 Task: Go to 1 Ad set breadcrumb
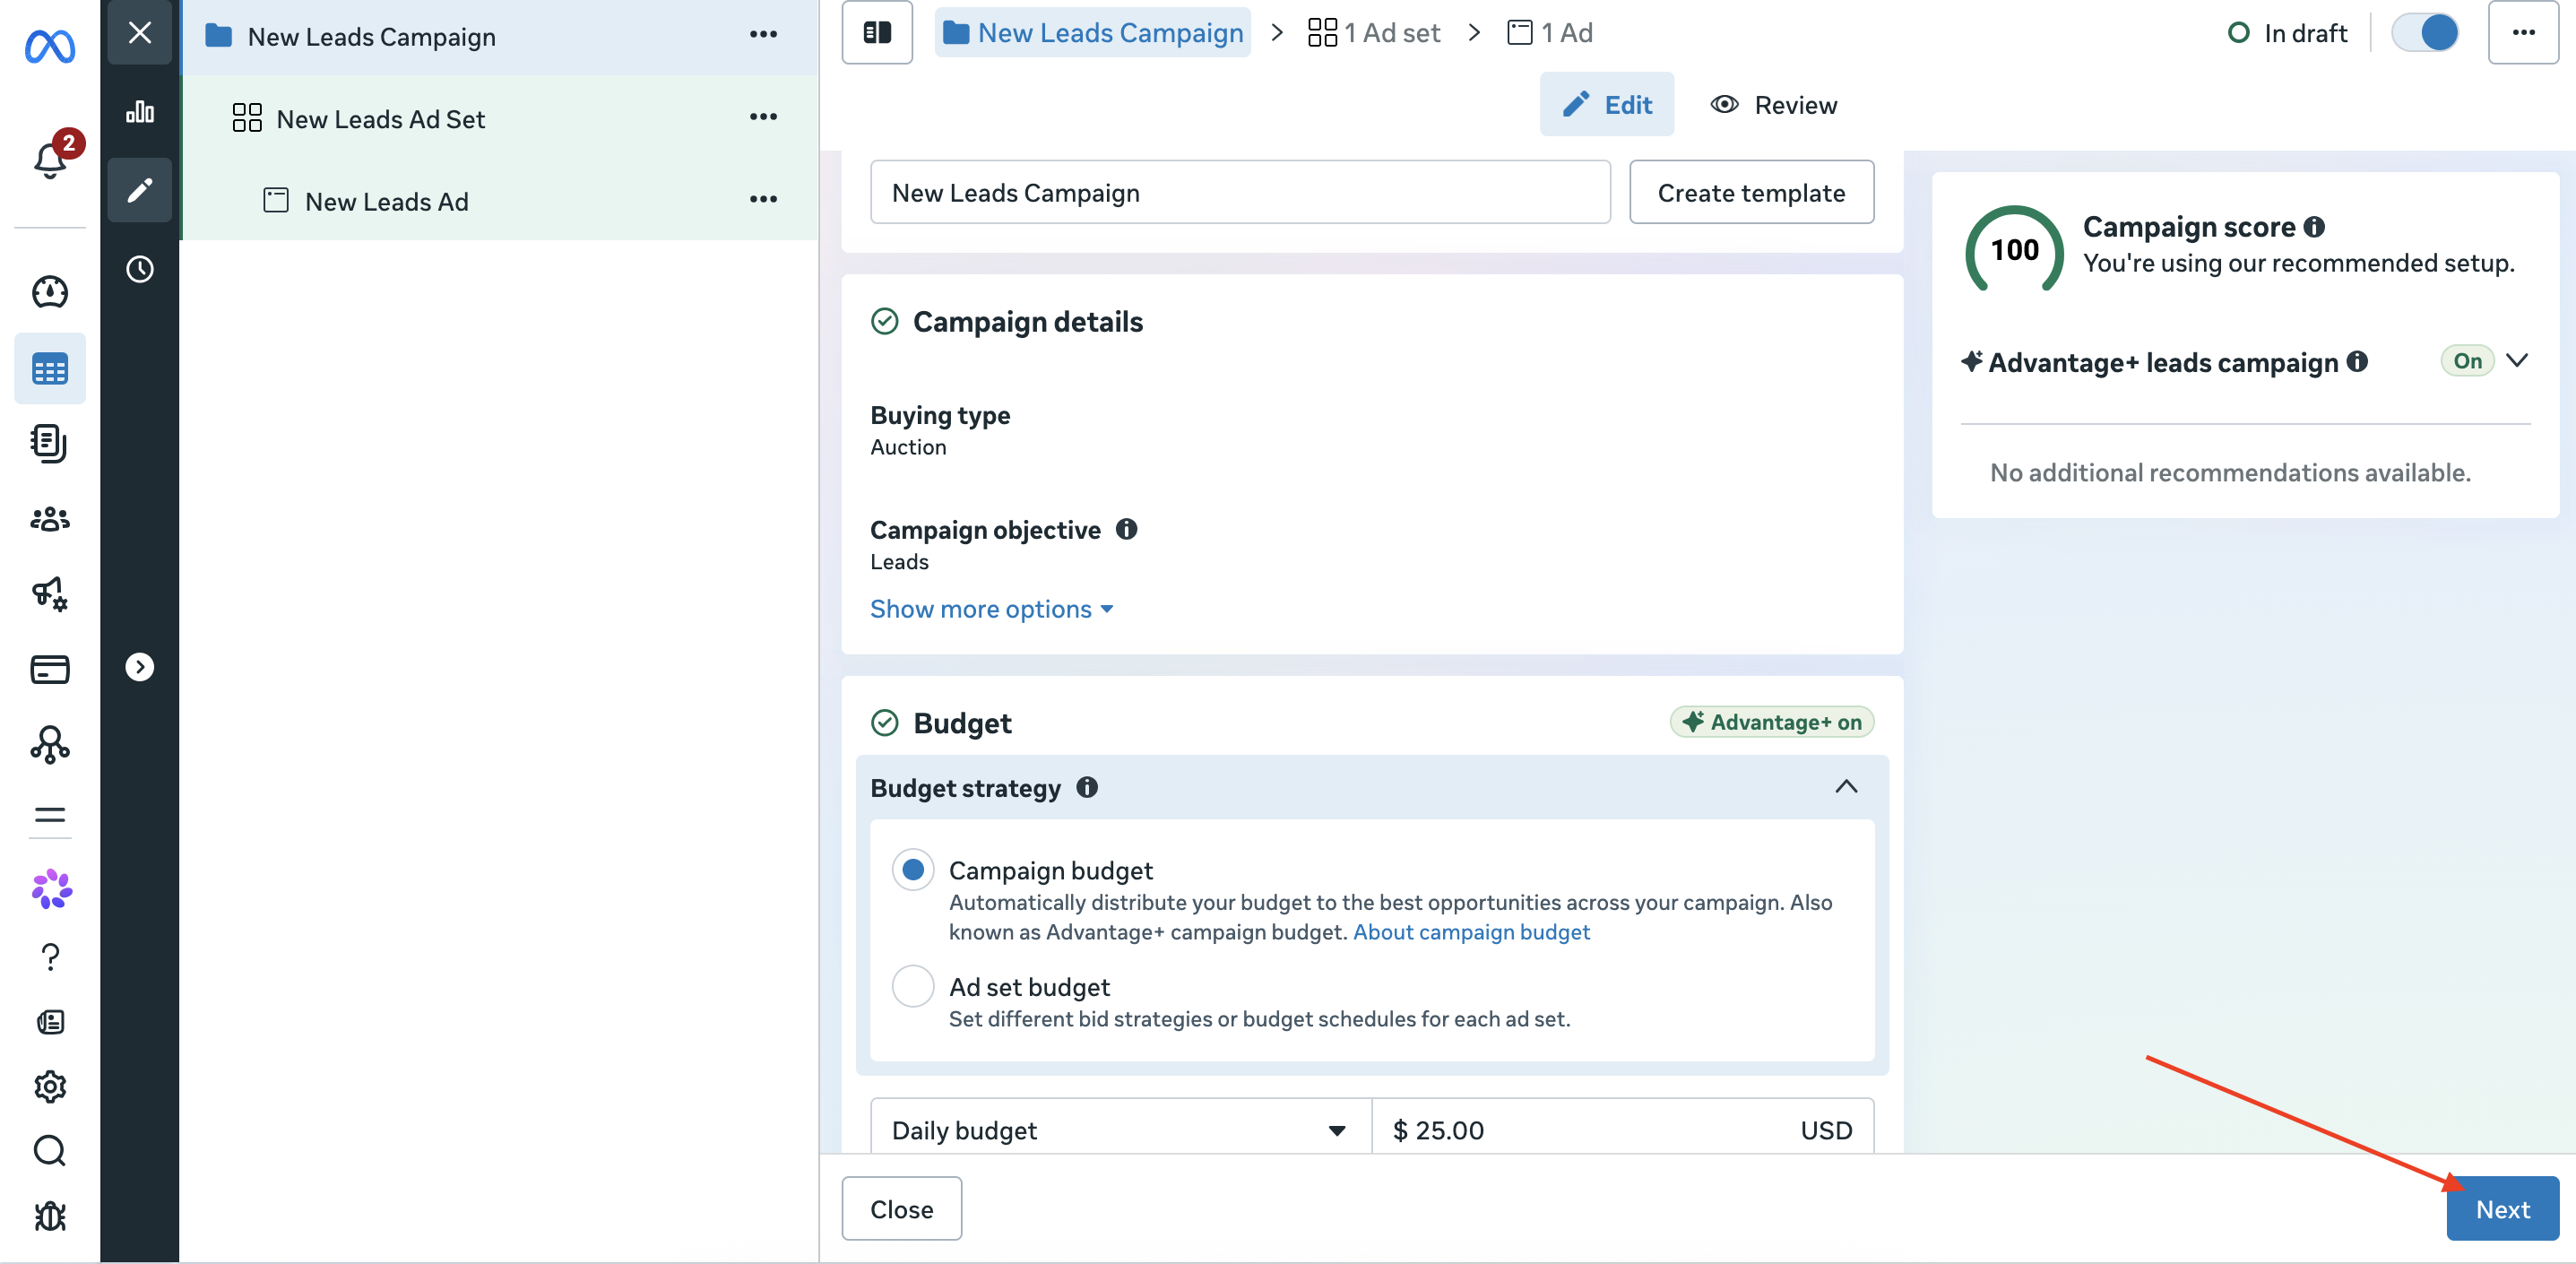point(1374,33)
